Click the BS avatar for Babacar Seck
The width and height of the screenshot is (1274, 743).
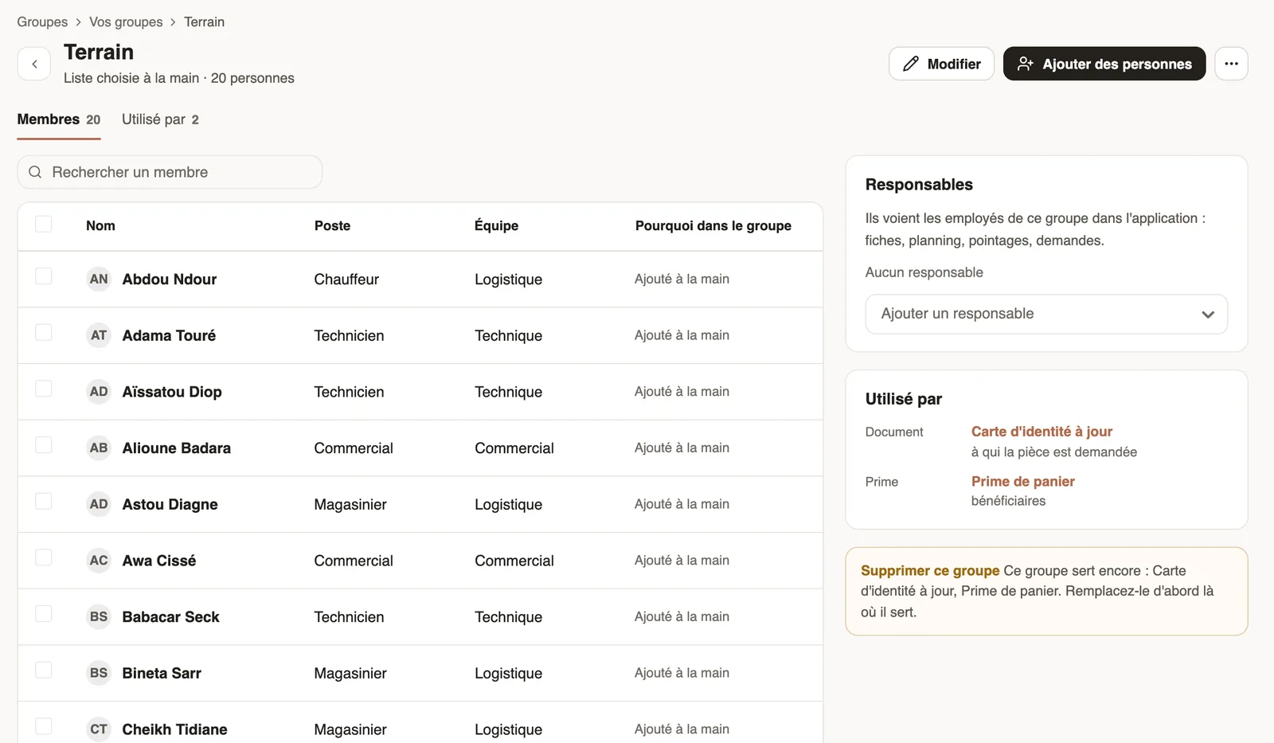pos(99,617)
